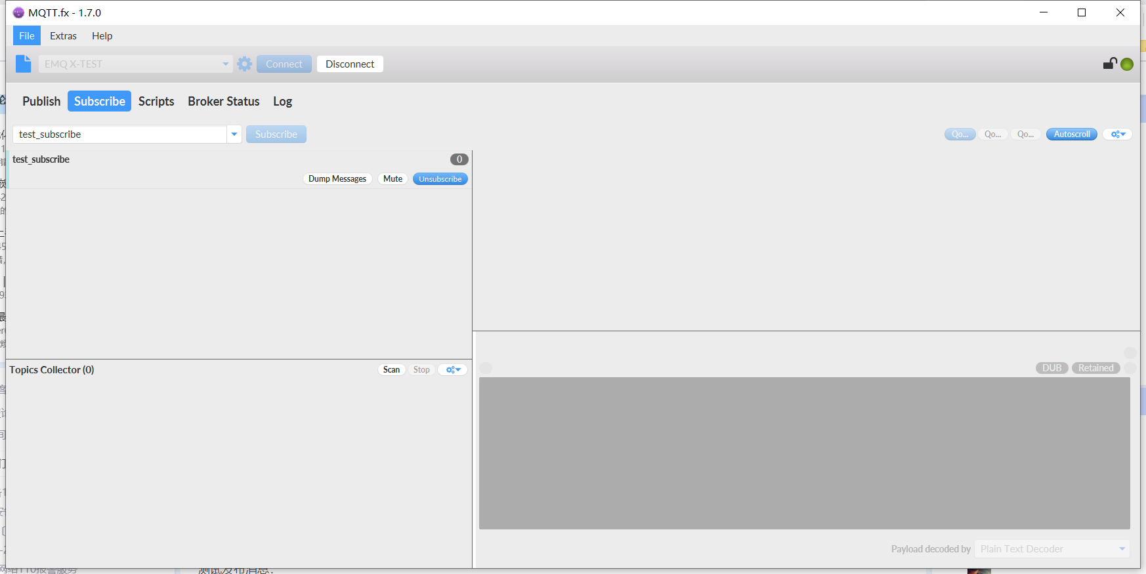Viewport: 1146px width, 574px height.
Task: Click the MQTT.fx app icon in title bar
Action: tap(18, 12)
